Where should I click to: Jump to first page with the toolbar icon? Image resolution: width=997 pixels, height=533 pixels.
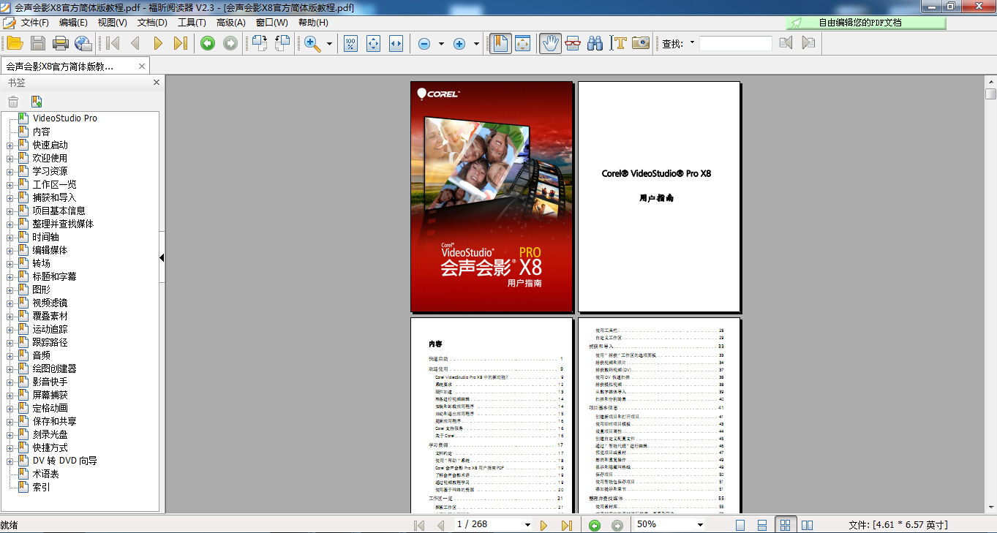pos(112,43)
